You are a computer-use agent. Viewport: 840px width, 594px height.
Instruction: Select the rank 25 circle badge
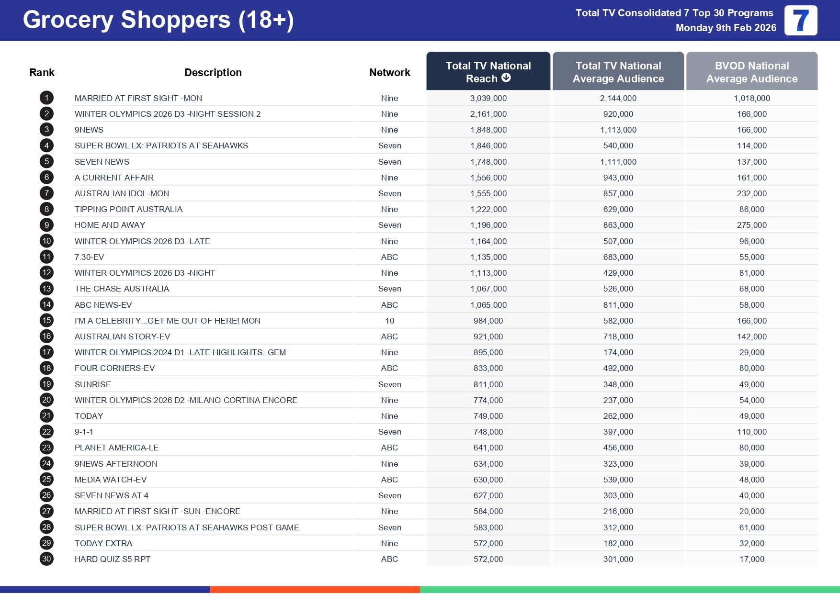pyautogui.click(x=46, y=480)
